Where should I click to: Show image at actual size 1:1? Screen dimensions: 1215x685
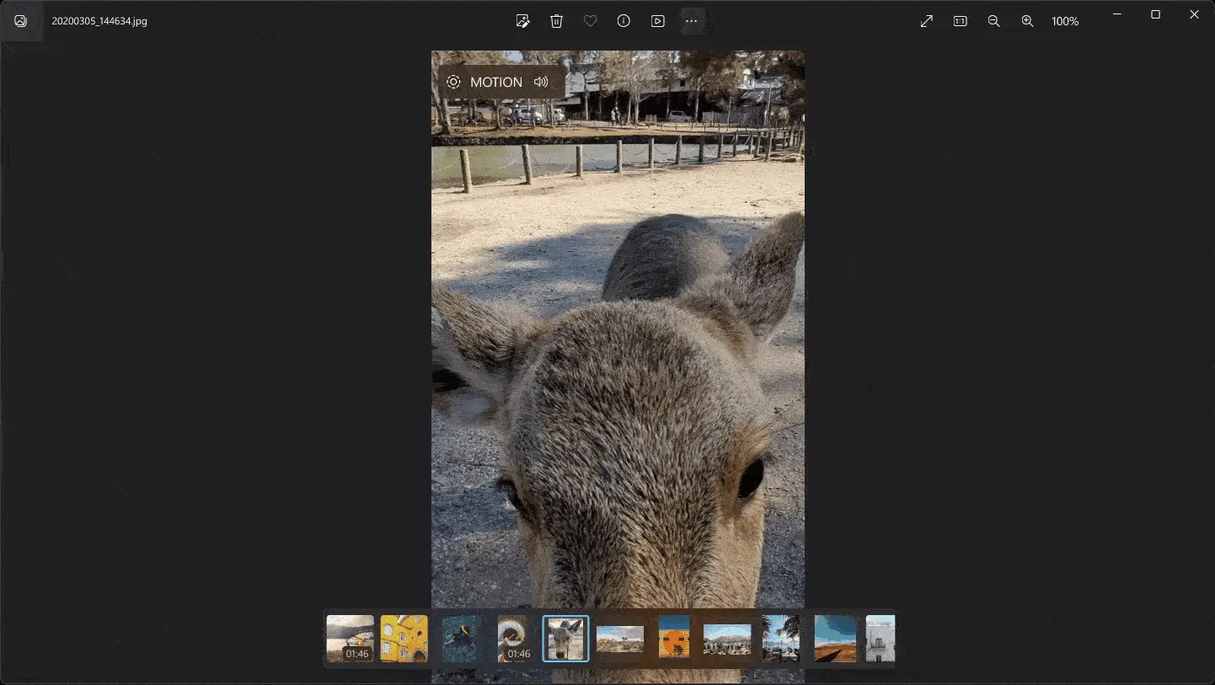(x=960, y=21)
